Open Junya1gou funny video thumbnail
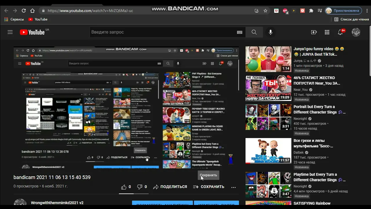The image size is (371, 209). [x=268, y=59]
